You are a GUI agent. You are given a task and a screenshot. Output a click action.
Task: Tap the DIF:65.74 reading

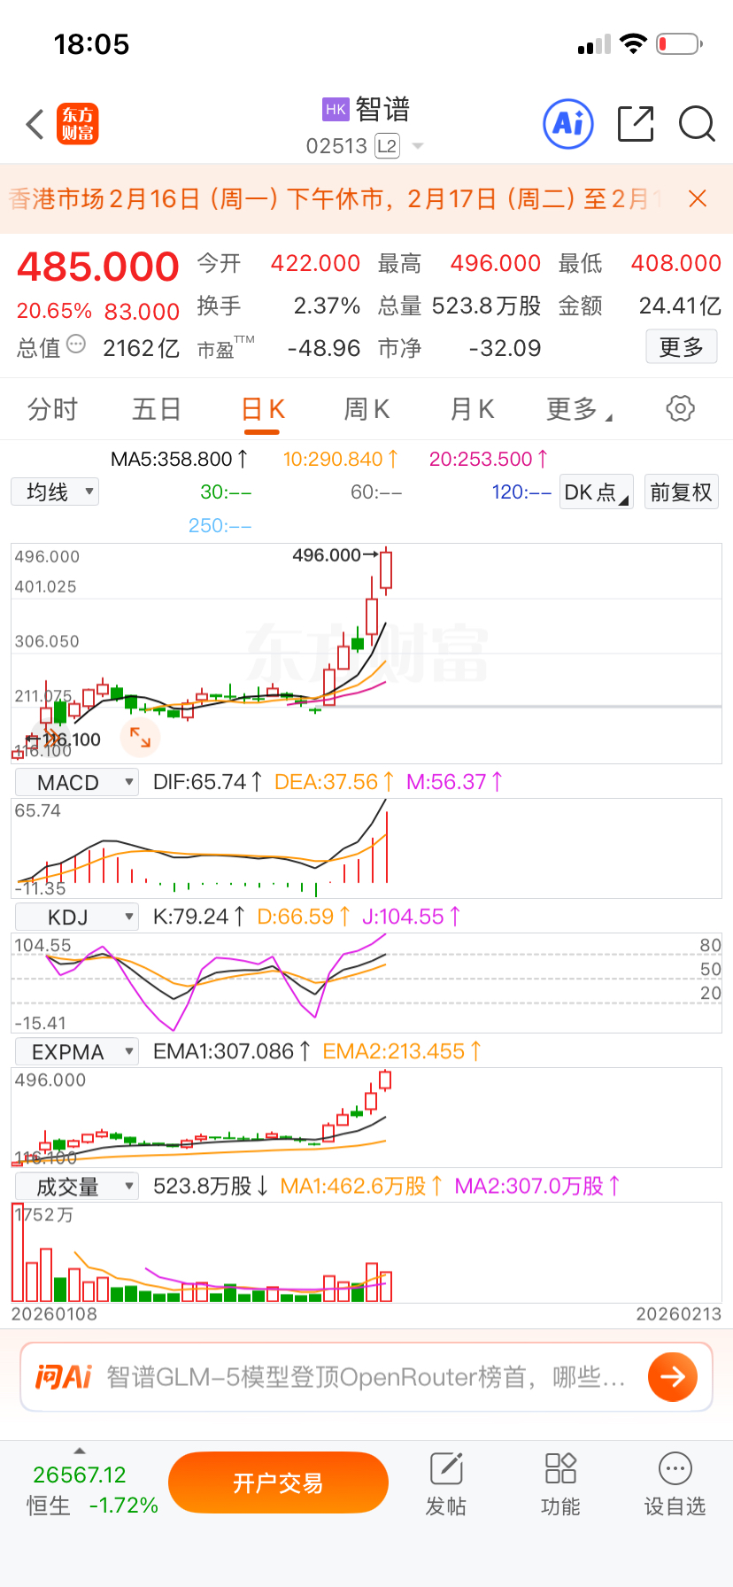pyautogui.click(x=208, y=782)
